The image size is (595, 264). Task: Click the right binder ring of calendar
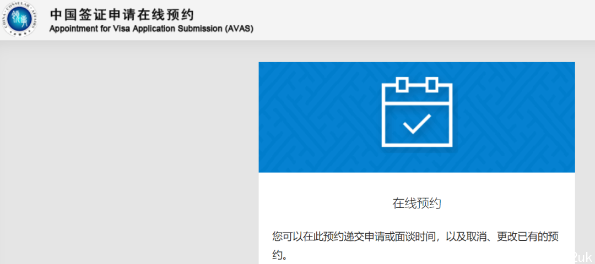(x=432, y=85)
